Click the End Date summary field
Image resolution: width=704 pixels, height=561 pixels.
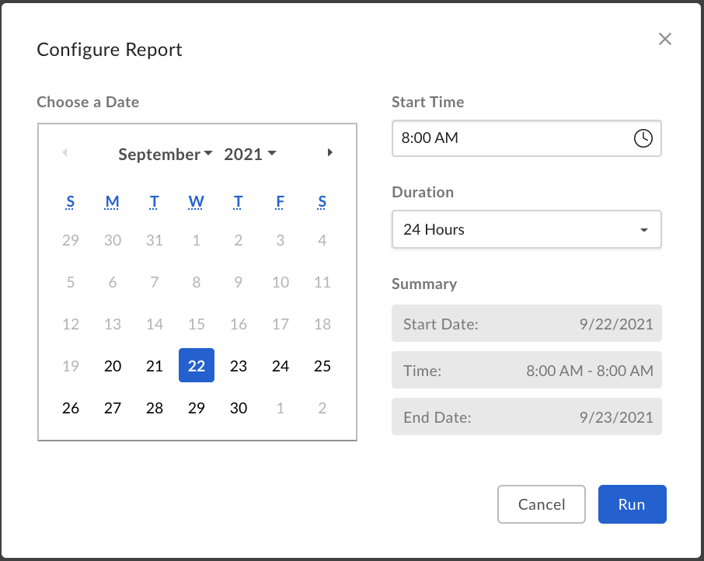tap(526, 416)
